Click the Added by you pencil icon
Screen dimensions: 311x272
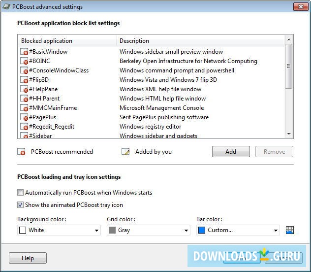(125, 151)
